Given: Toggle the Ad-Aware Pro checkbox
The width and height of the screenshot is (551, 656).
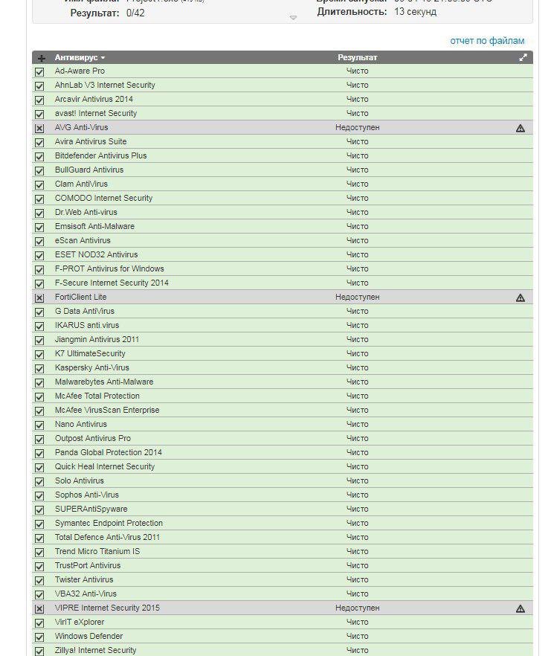Looking at the screenshot, I should pos(39,72).
